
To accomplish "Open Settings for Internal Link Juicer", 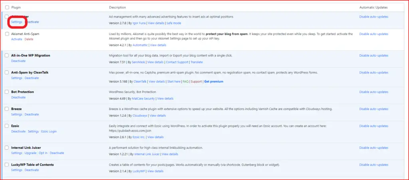I will tap(17, 153).
